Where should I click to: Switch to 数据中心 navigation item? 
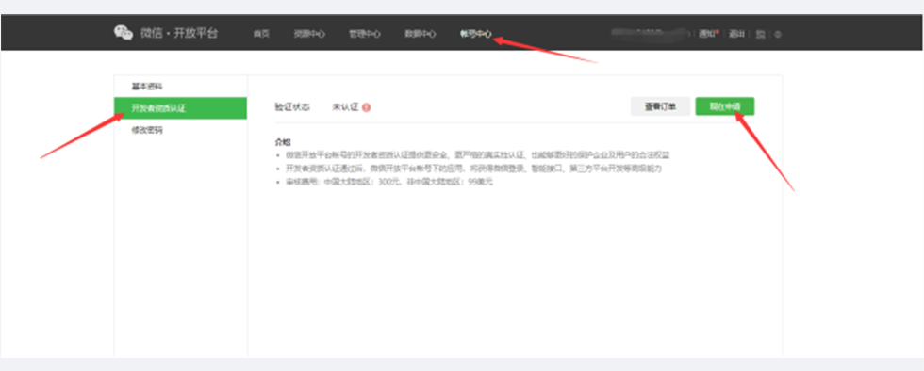click(x=421, y=34)
